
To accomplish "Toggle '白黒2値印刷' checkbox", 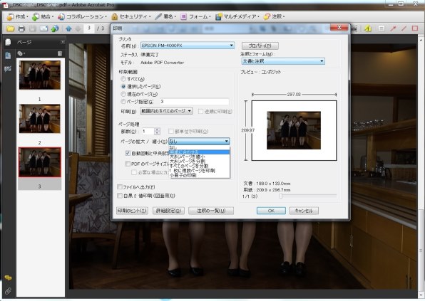I will pos(120,196).
